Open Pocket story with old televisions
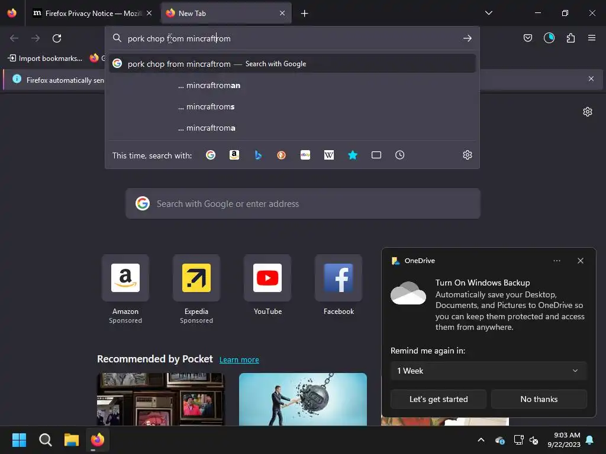This screenshot has height=454, width=606. pos(161,399)
